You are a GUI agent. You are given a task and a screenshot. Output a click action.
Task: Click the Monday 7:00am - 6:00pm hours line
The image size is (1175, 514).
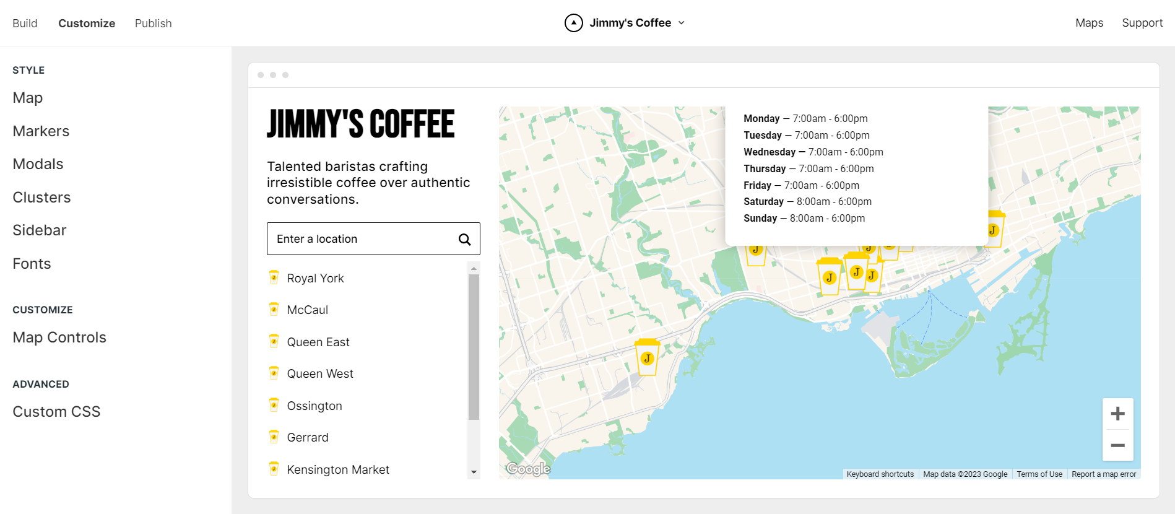click(x=805, y=119)
